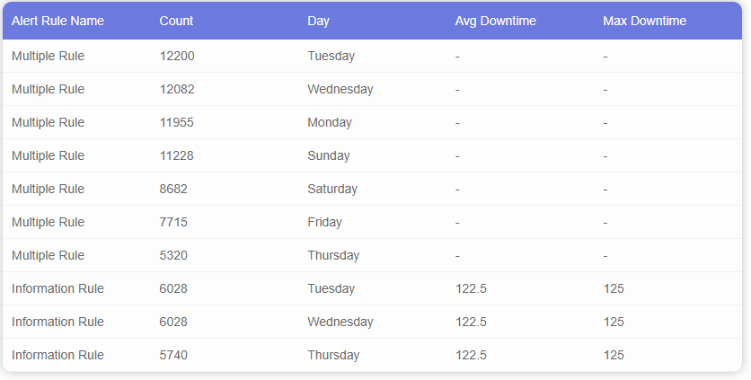Click the 122.5 avg downtime in Wednesday row
The image size is (751, 380).
tap(471, 322)
